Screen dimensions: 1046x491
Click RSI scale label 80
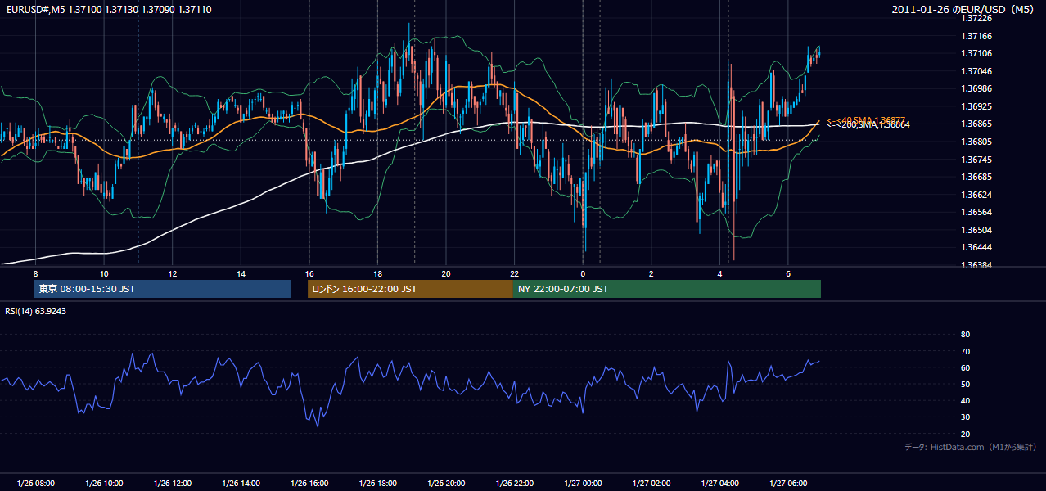[965, 335]
